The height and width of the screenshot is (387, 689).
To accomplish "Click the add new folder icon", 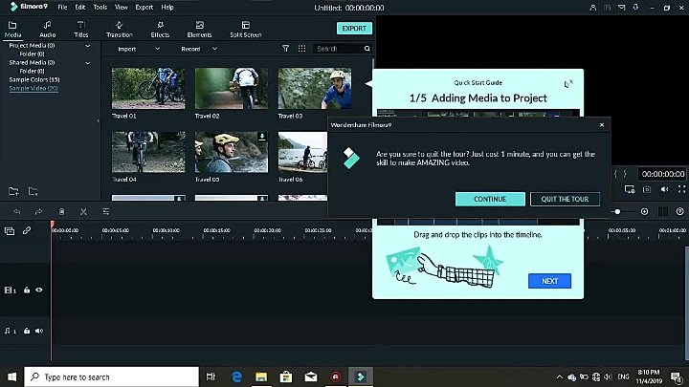I will tap(13, 192).
